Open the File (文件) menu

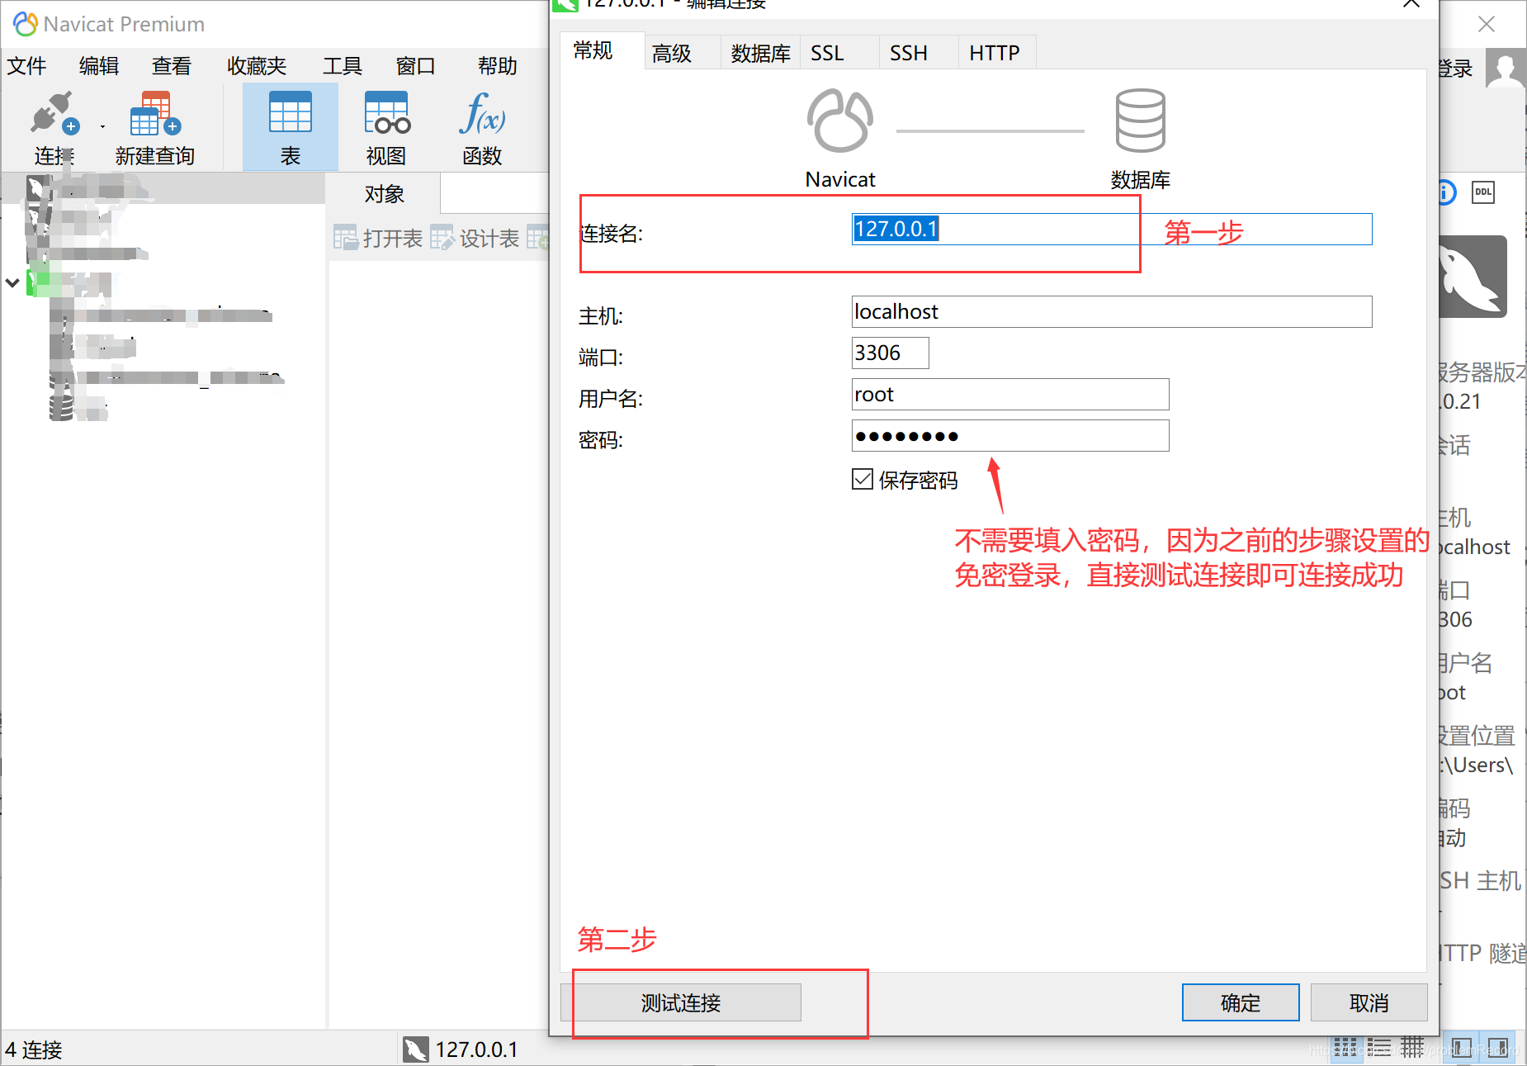pyautogui.click(x=26, y=66)
